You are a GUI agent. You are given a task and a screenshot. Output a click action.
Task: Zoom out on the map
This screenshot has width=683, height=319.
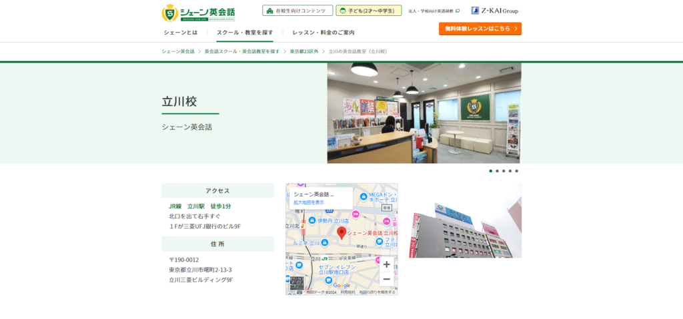pos(386,280)
